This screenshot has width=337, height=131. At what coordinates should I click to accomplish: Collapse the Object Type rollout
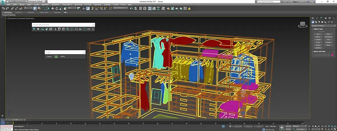318,29
